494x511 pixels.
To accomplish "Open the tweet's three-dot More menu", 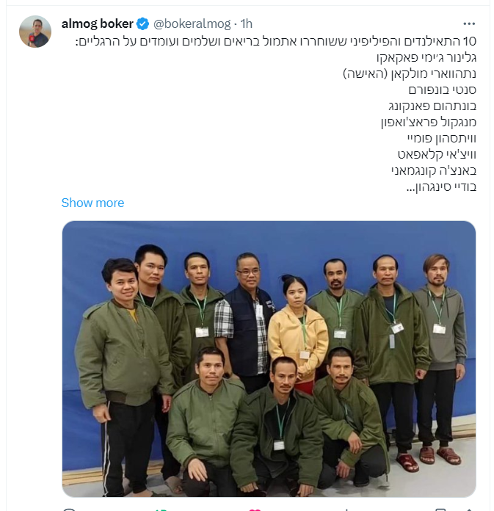I will [469, 23].
